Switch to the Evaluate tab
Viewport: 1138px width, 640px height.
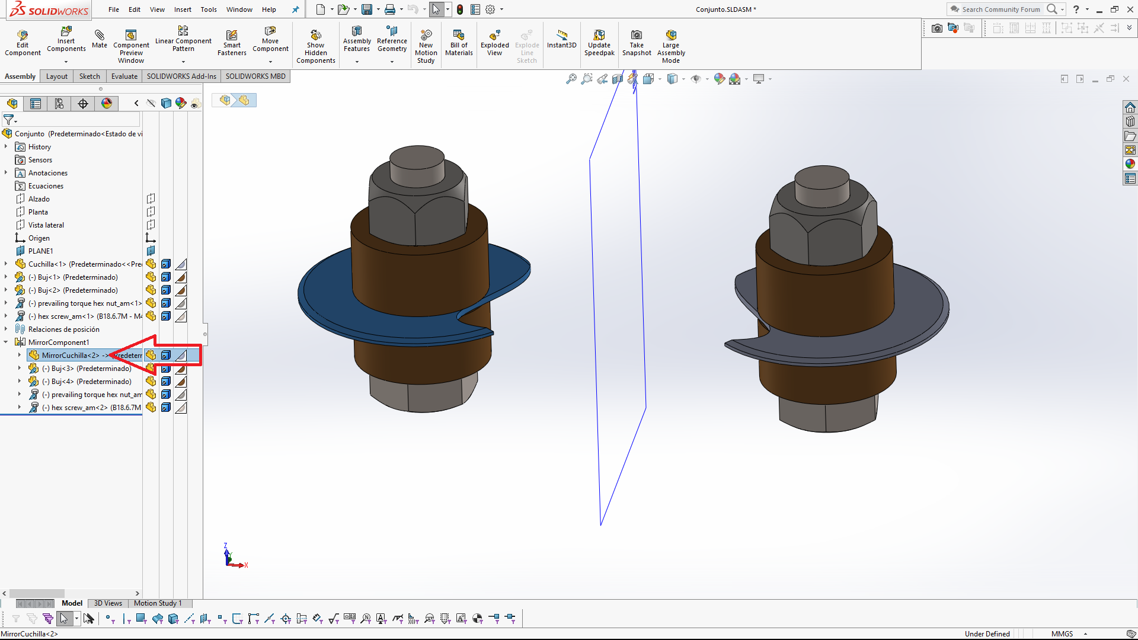[124, 76]
